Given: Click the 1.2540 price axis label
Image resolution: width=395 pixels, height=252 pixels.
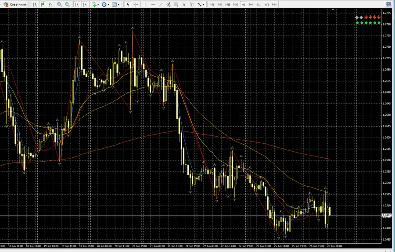Looking at the screenshot, I should click(387, 183).
